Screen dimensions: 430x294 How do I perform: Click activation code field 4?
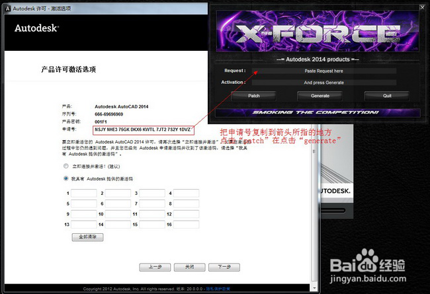[x=186, y=193]
